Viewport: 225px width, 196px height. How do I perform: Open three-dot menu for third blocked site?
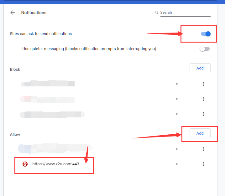204,114
